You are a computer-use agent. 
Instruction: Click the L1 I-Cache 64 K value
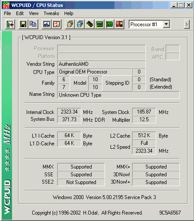[69, 135]
